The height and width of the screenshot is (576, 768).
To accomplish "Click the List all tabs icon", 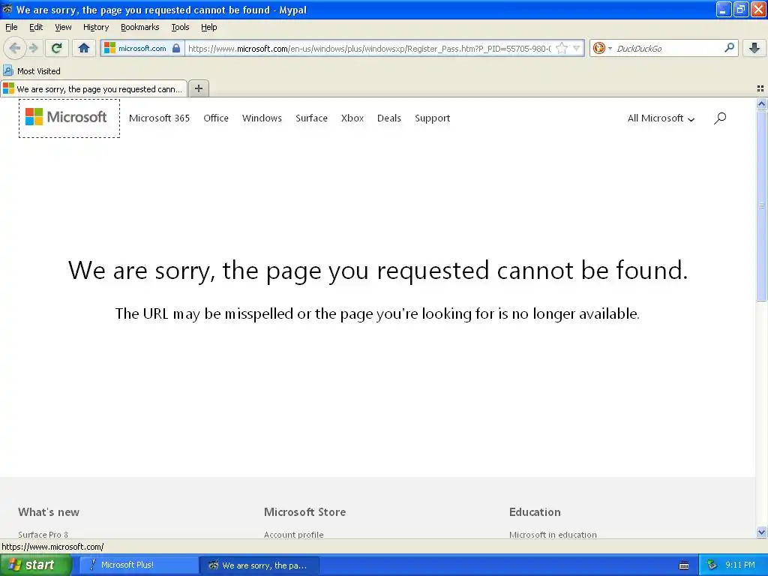I will (760, 88).
